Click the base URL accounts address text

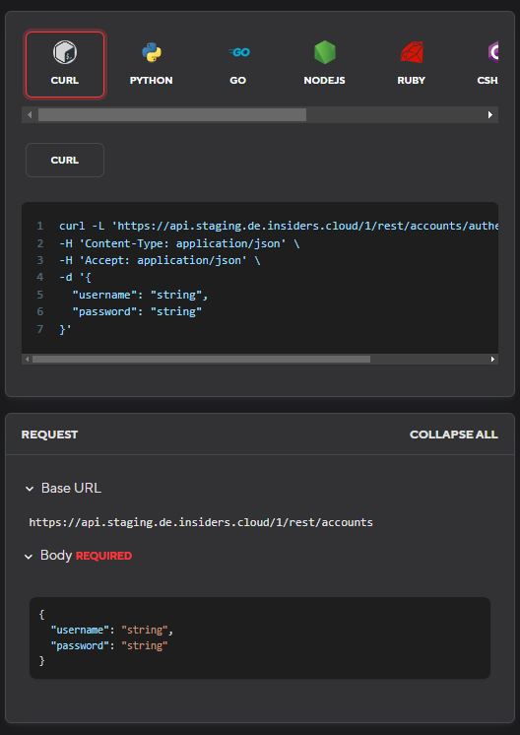click(x=201, y=522)
